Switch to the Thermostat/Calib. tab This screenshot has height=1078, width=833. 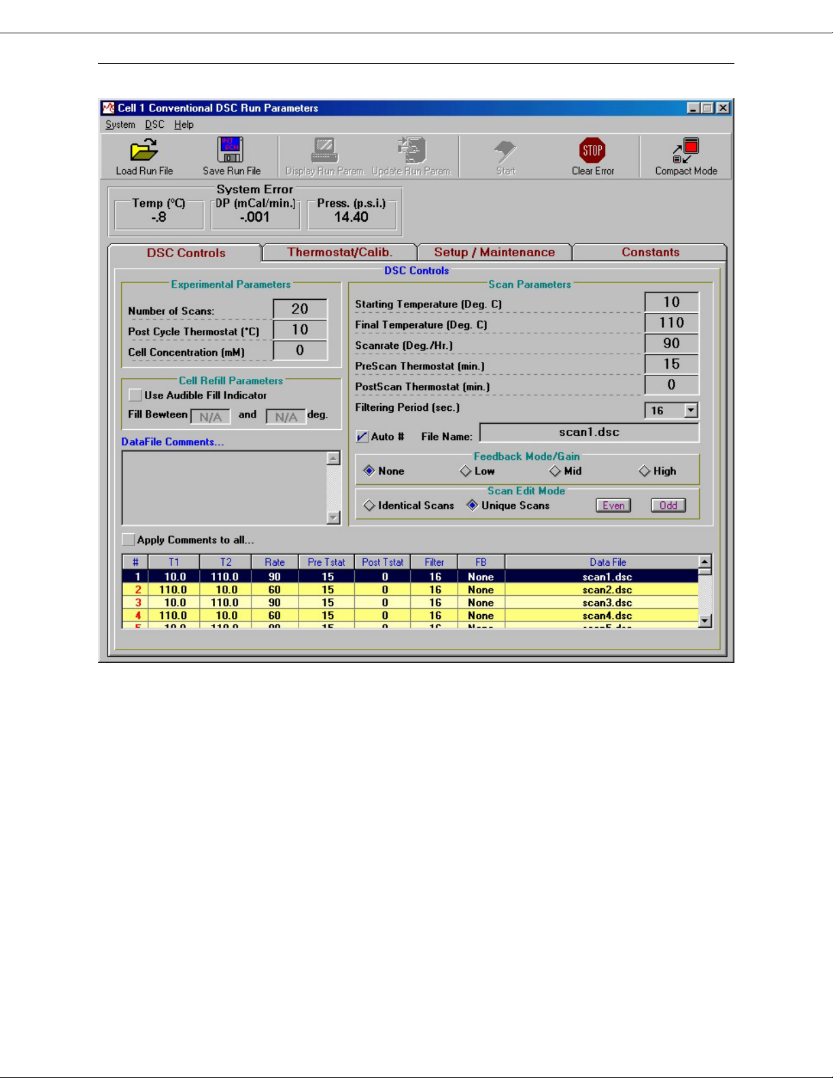pyautogui.click(x=339, y=252)
